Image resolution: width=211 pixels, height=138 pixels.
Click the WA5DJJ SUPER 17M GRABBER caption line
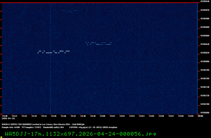coord(43,124)
